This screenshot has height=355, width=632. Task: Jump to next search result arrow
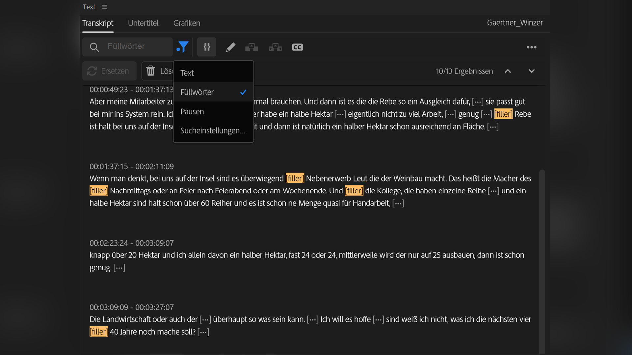[531, 71]
